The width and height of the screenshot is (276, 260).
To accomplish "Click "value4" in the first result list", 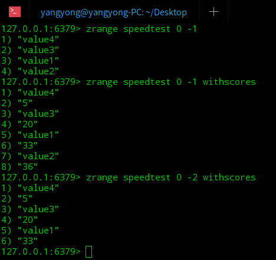I will point(38,40).
